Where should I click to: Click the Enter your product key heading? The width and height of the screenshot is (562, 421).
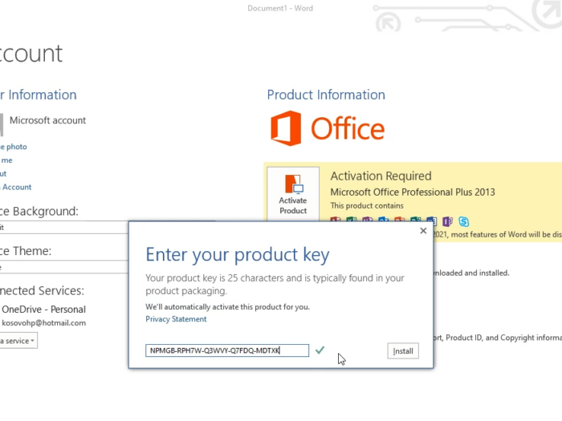click(x=238, y=256)
